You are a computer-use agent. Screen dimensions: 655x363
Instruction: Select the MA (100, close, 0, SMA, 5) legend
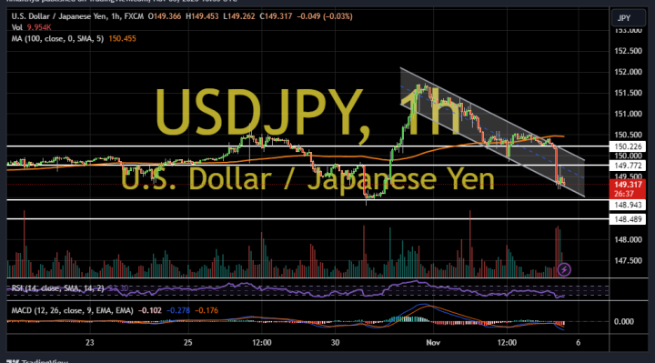(x=57, y=39)
